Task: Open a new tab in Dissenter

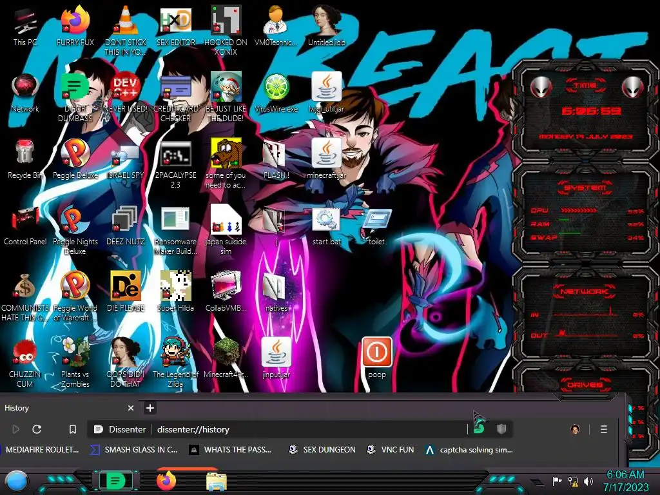Action: pyautogui.click(x=150, y=408)
